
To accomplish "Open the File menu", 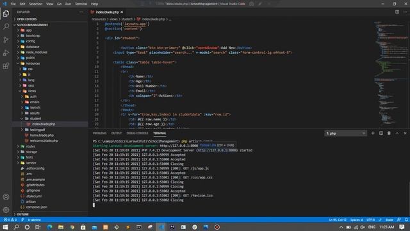I will (x=13, y=4).
